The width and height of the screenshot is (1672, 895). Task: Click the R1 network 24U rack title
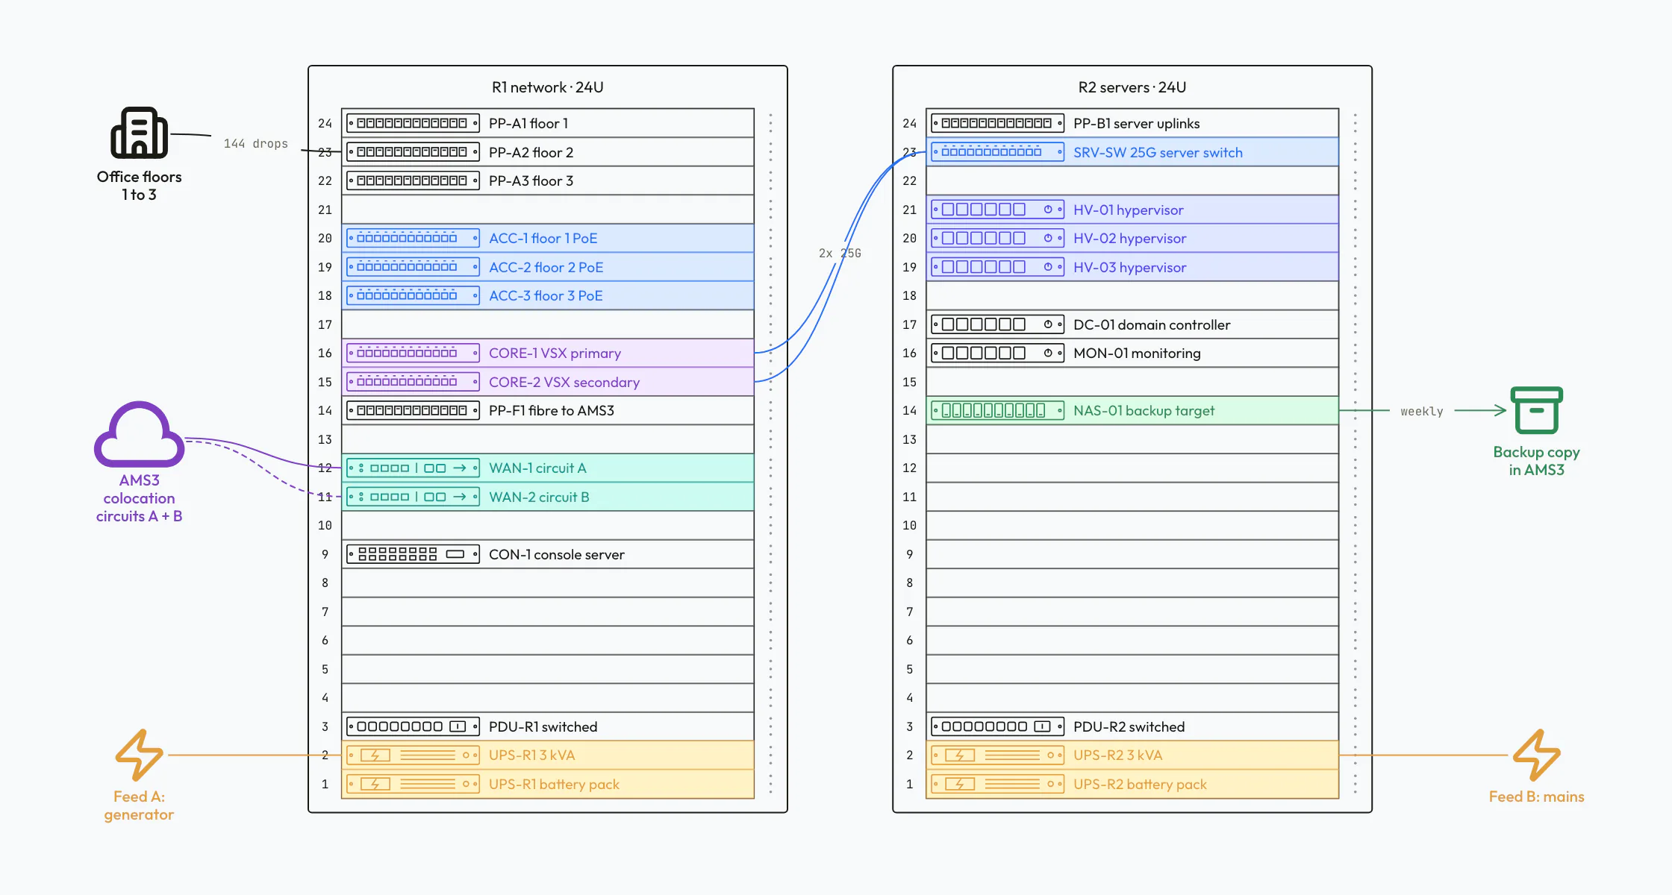548,87
